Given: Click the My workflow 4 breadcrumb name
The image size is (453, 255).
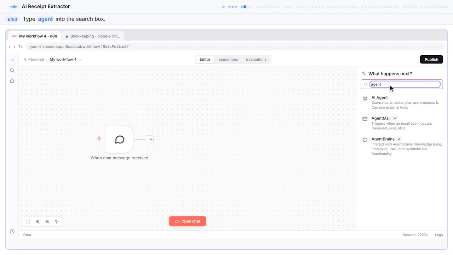Looking at the screenshot, I should 63,59.
